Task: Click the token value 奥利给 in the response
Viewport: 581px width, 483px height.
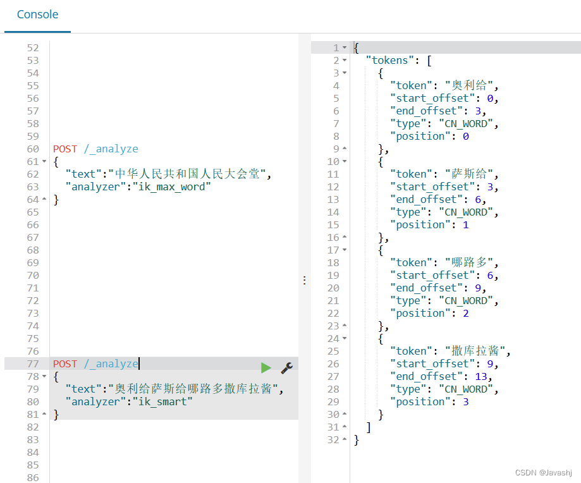Action: pos(468,85)
